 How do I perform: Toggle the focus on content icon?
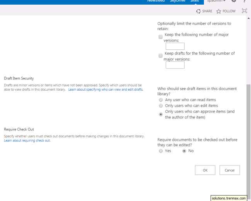[x=244, y=11]
